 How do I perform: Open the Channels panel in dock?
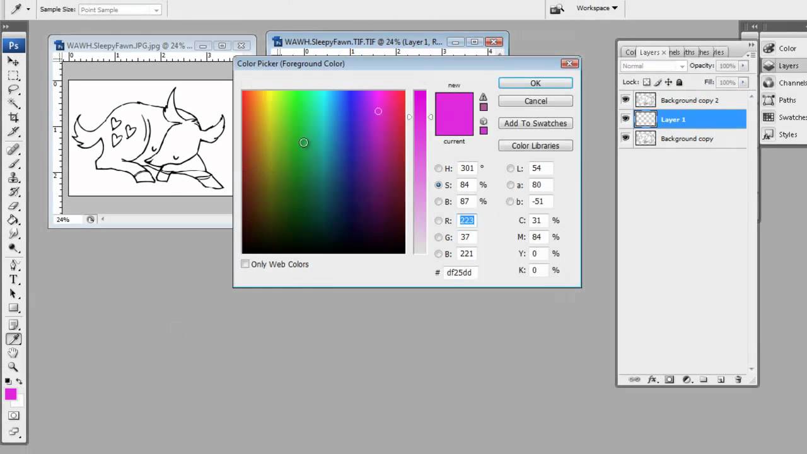point(784,83)
